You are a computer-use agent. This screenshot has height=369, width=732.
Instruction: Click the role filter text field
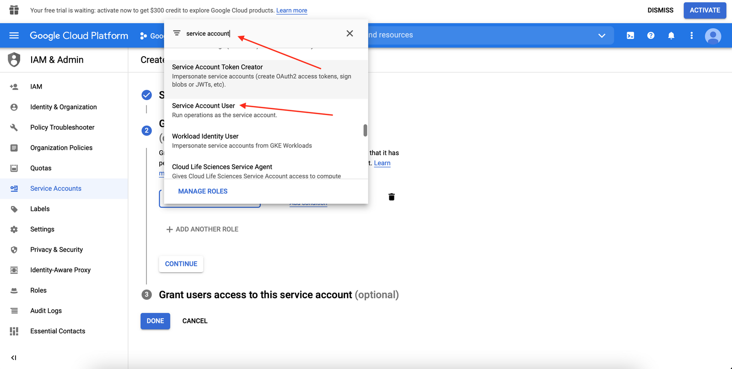261,33
